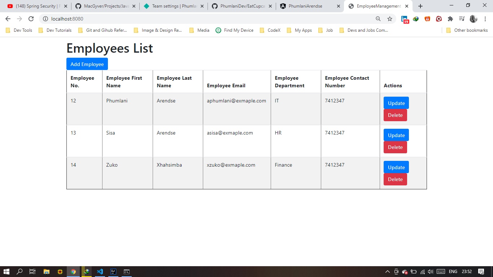Viewport: 493px width, 277px height.
Task: Delete employee Zuko Xhahsimba
Action: coord(395,179)
